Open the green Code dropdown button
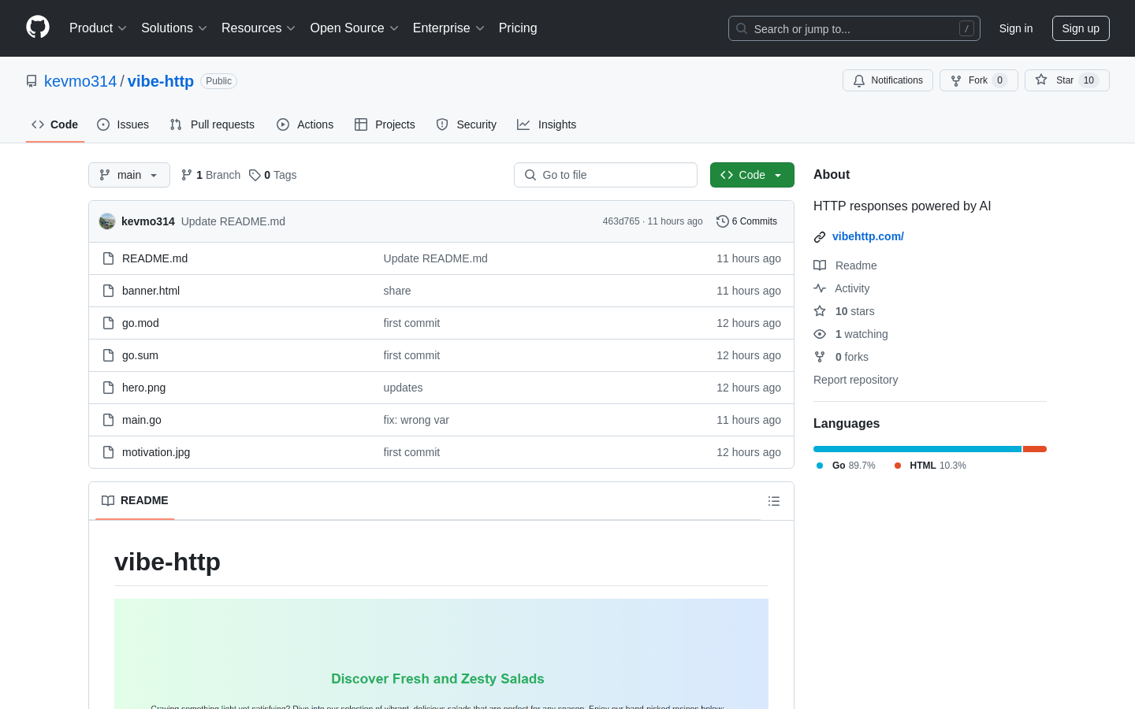Viewport: 1135px width, 709px height. (x=752, y=175)
